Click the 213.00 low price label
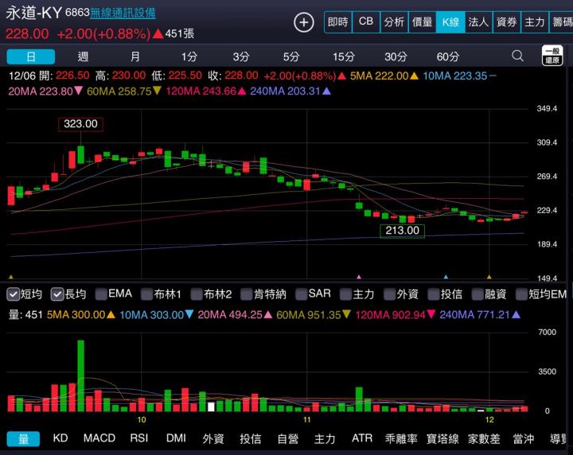 point(402,231)
